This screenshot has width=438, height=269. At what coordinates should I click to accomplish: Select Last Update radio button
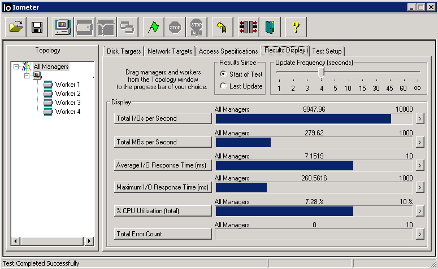pyautogui.click(x=223, y=86)
